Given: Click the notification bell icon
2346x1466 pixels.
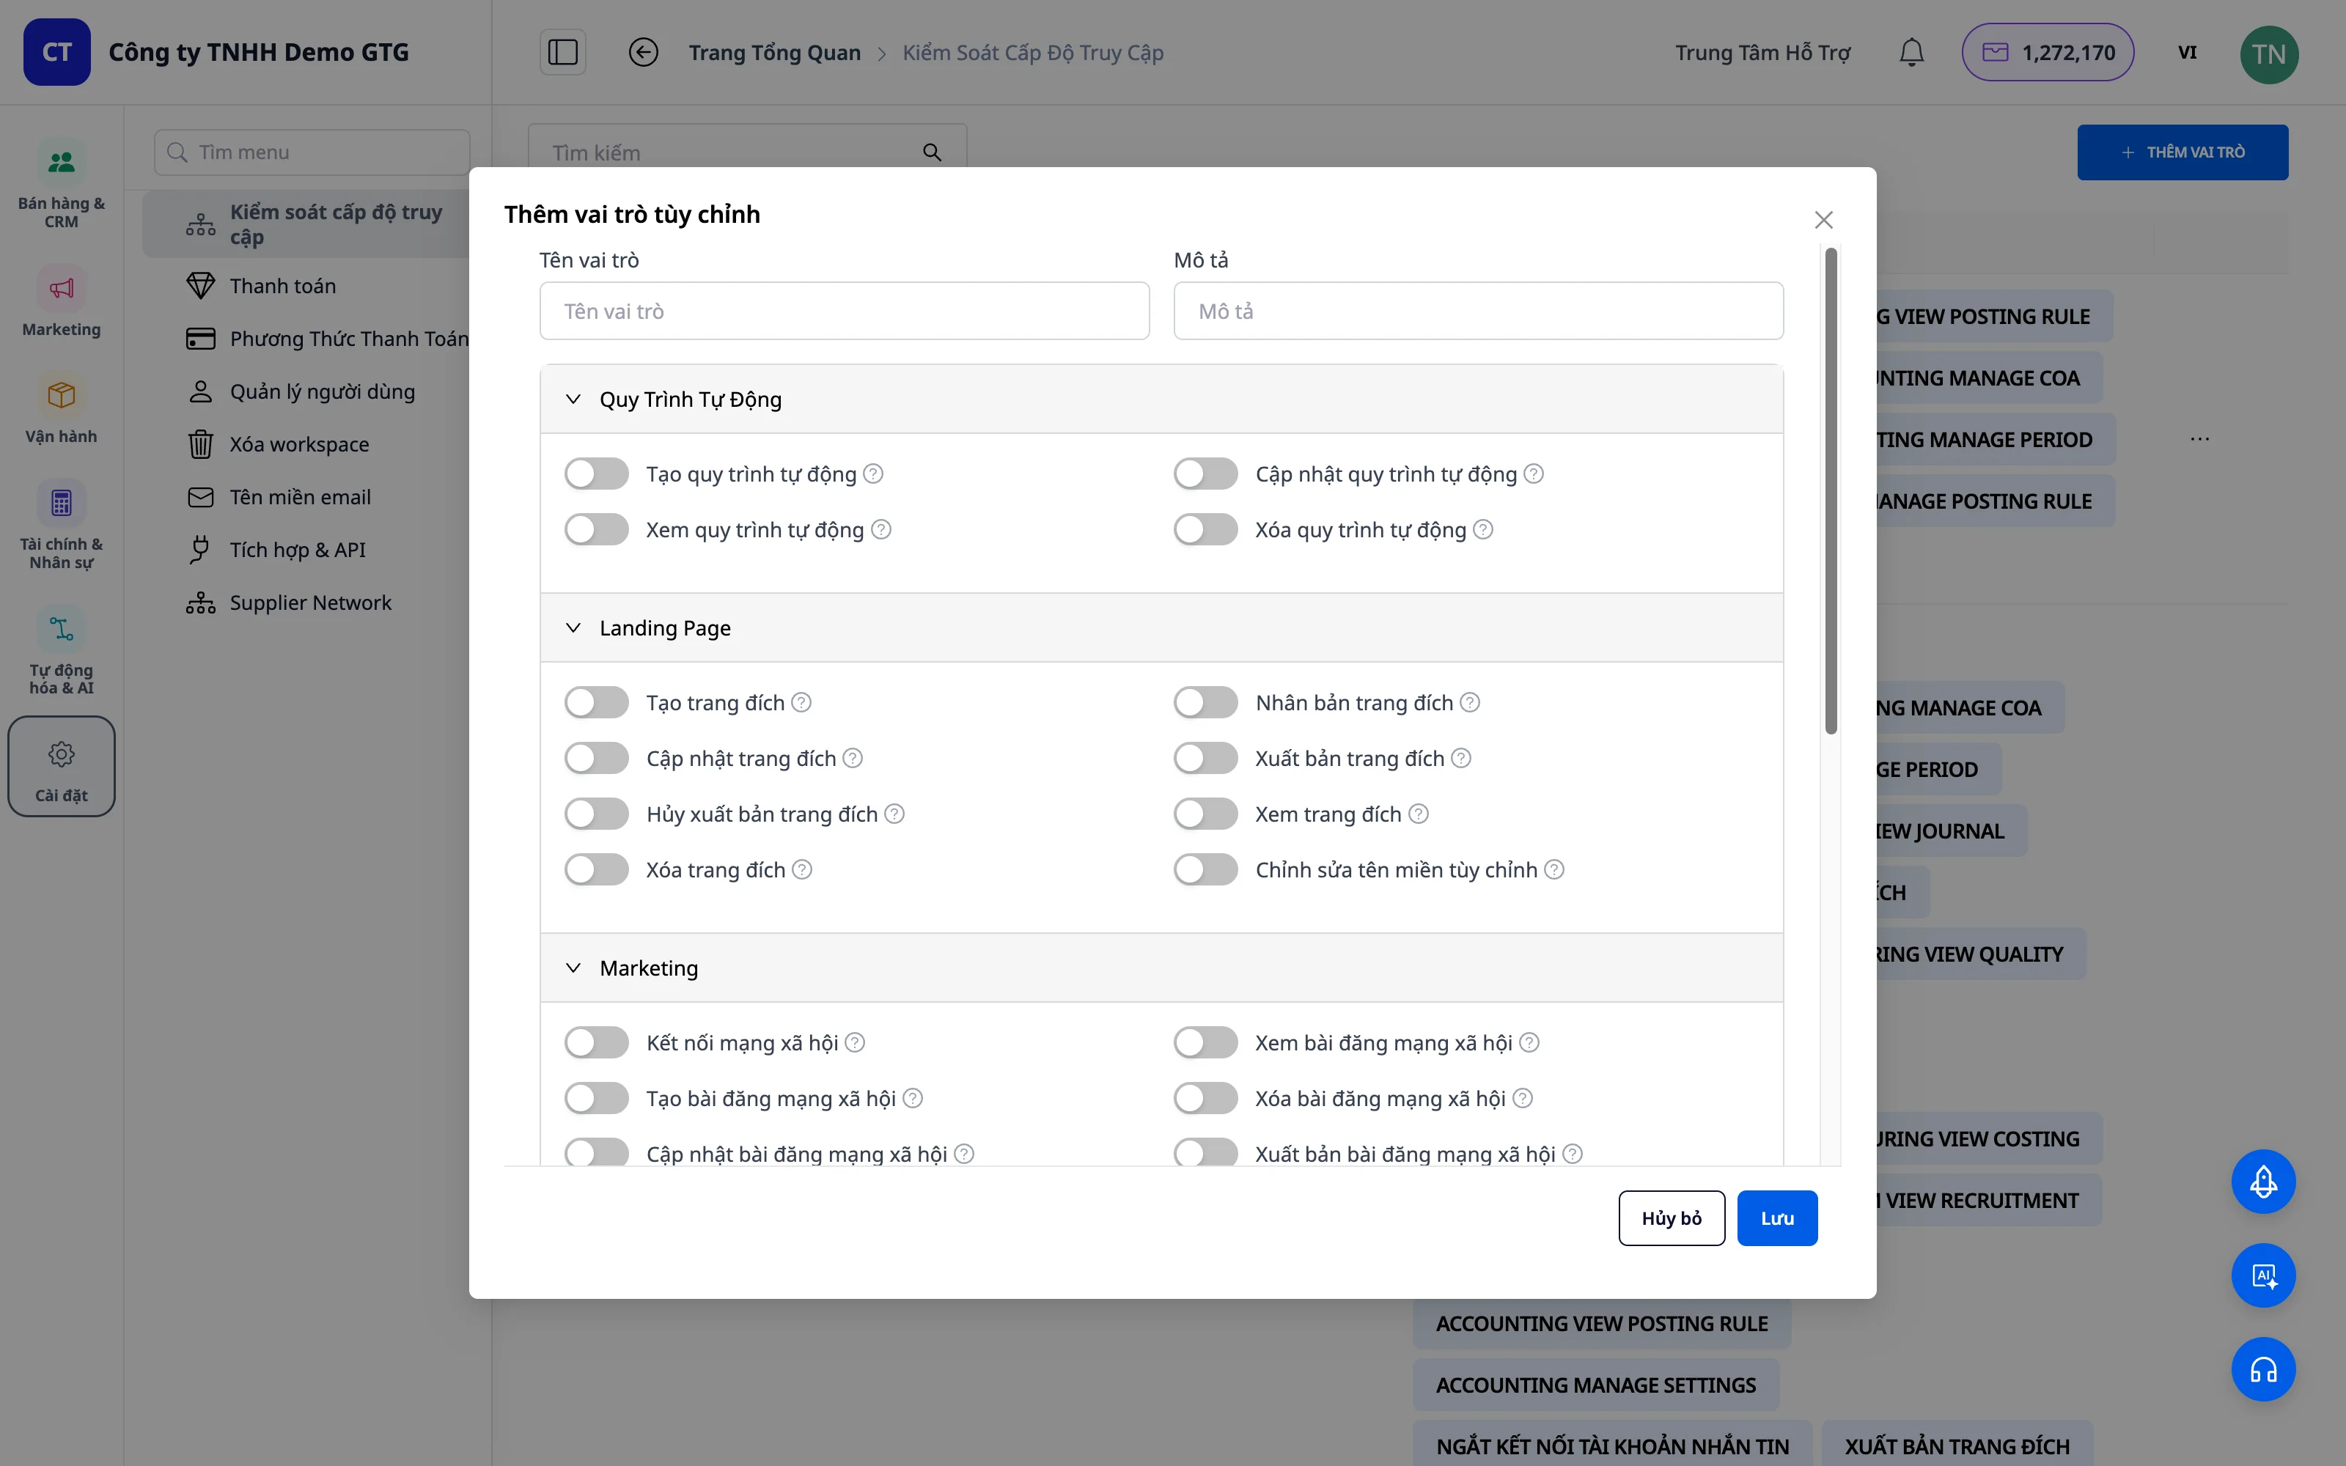Looking at the screenshot, I should pyautogui.click(x=1911, y=52).
